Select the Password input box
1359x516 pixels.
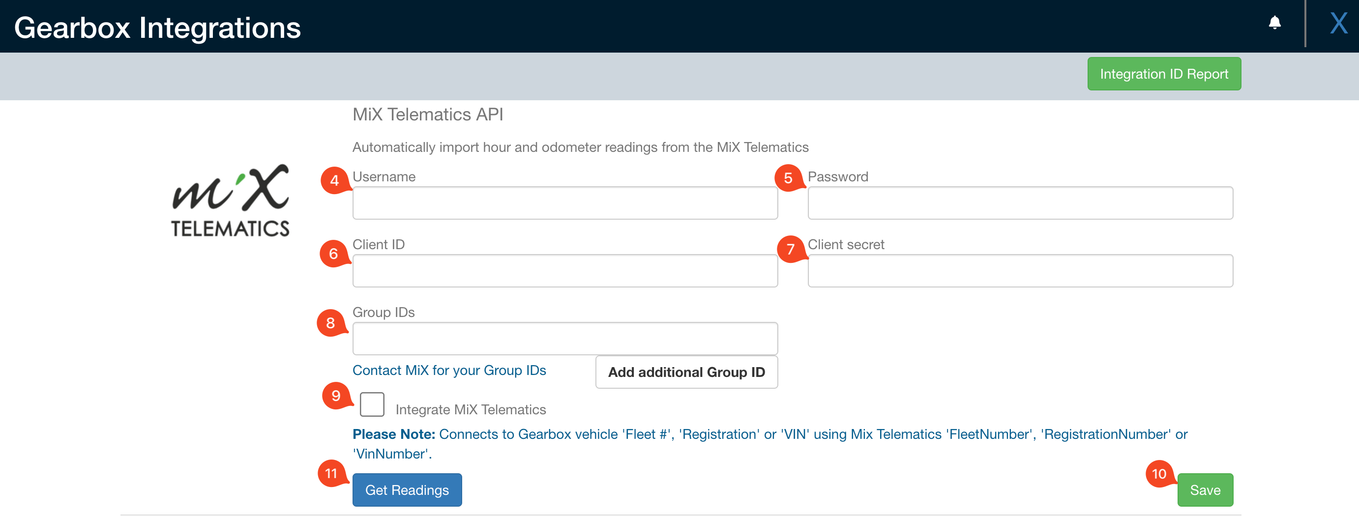1019,203
